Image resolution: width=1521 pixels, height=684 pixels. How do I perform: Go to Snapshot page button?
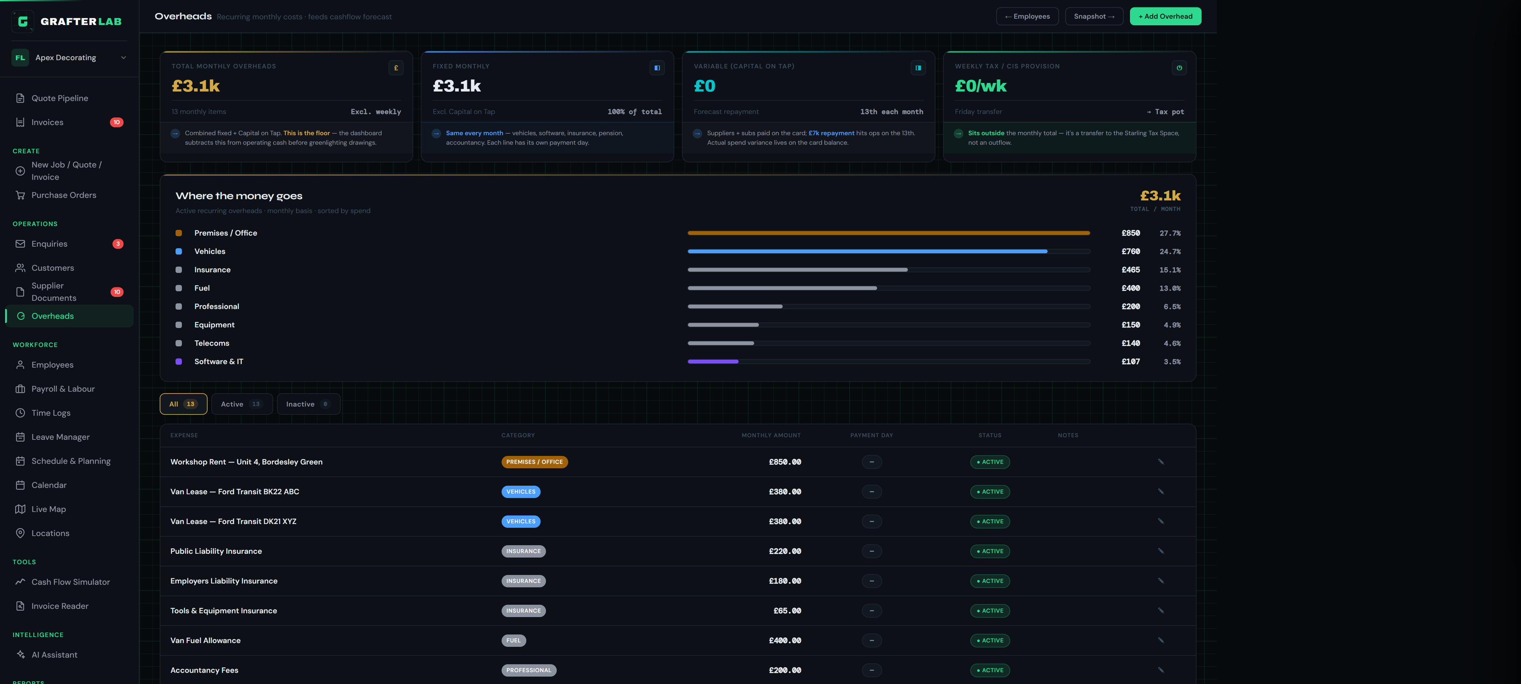pyautogui.click(x=1094, y=17)
